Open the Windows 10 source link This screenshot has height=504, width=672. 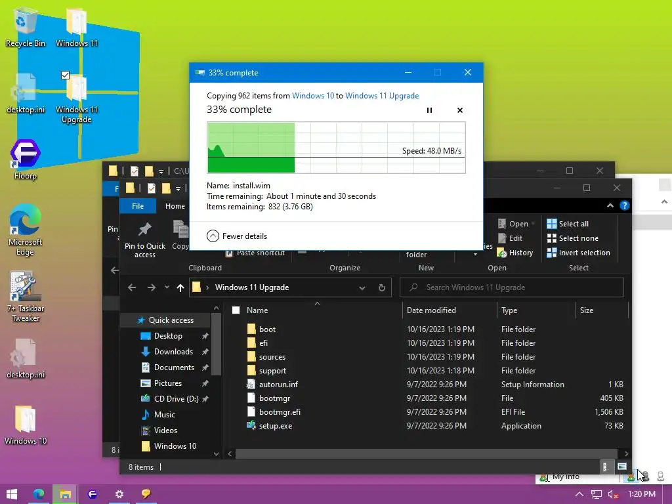point(313,96)
